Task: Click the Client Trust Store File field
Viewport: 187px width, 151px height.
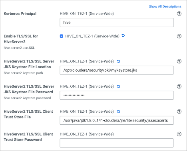Action: pos(117,120)
